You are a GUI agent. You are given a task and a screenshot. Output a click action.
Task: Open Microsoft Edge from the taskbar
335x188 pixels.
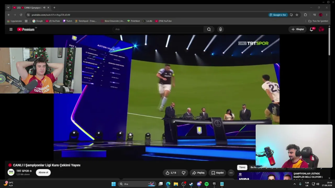(168, 184)
